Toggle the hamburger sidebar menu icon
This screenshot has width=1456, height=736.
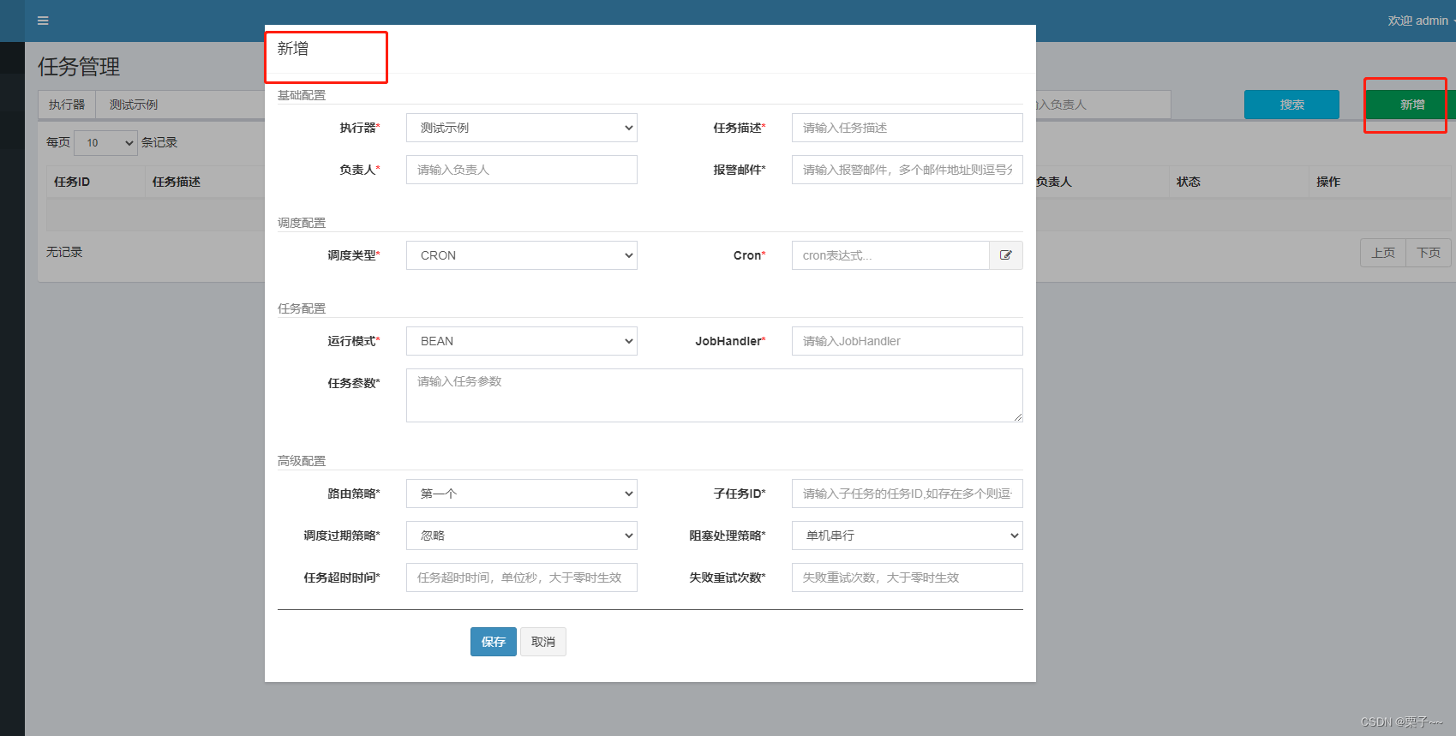point(43,21)
